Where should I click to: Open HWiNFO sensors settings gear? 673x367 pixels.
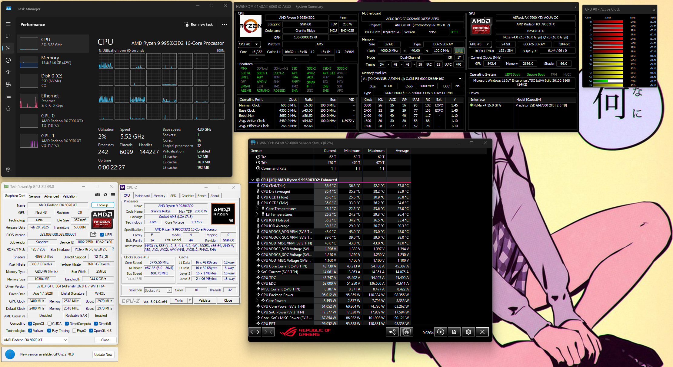[468, 332]
